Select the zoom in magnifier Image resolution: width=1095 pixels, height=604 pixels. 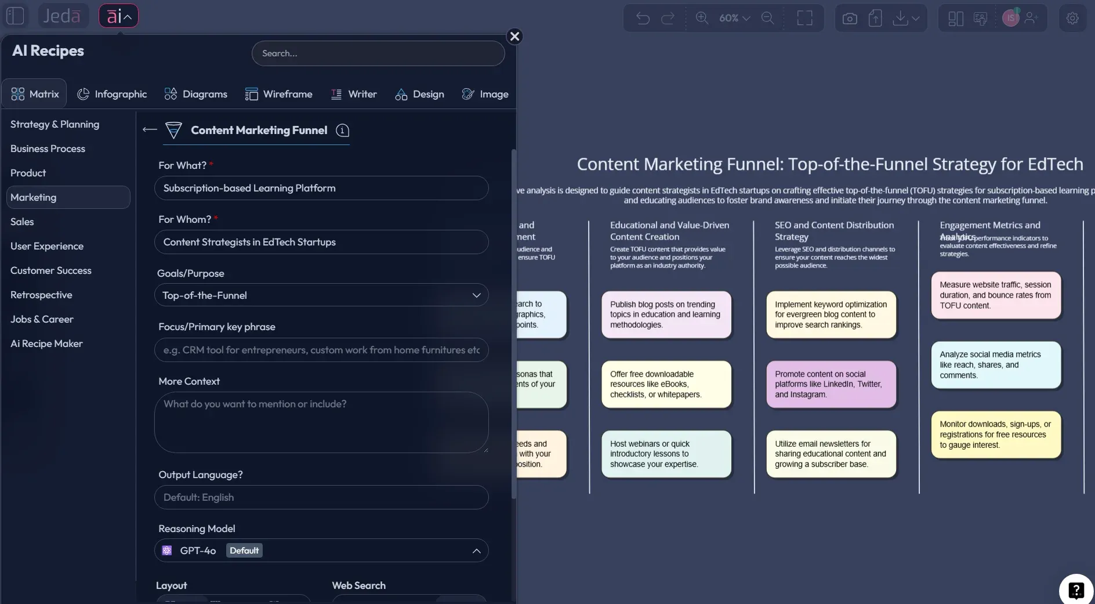[702, 18]
